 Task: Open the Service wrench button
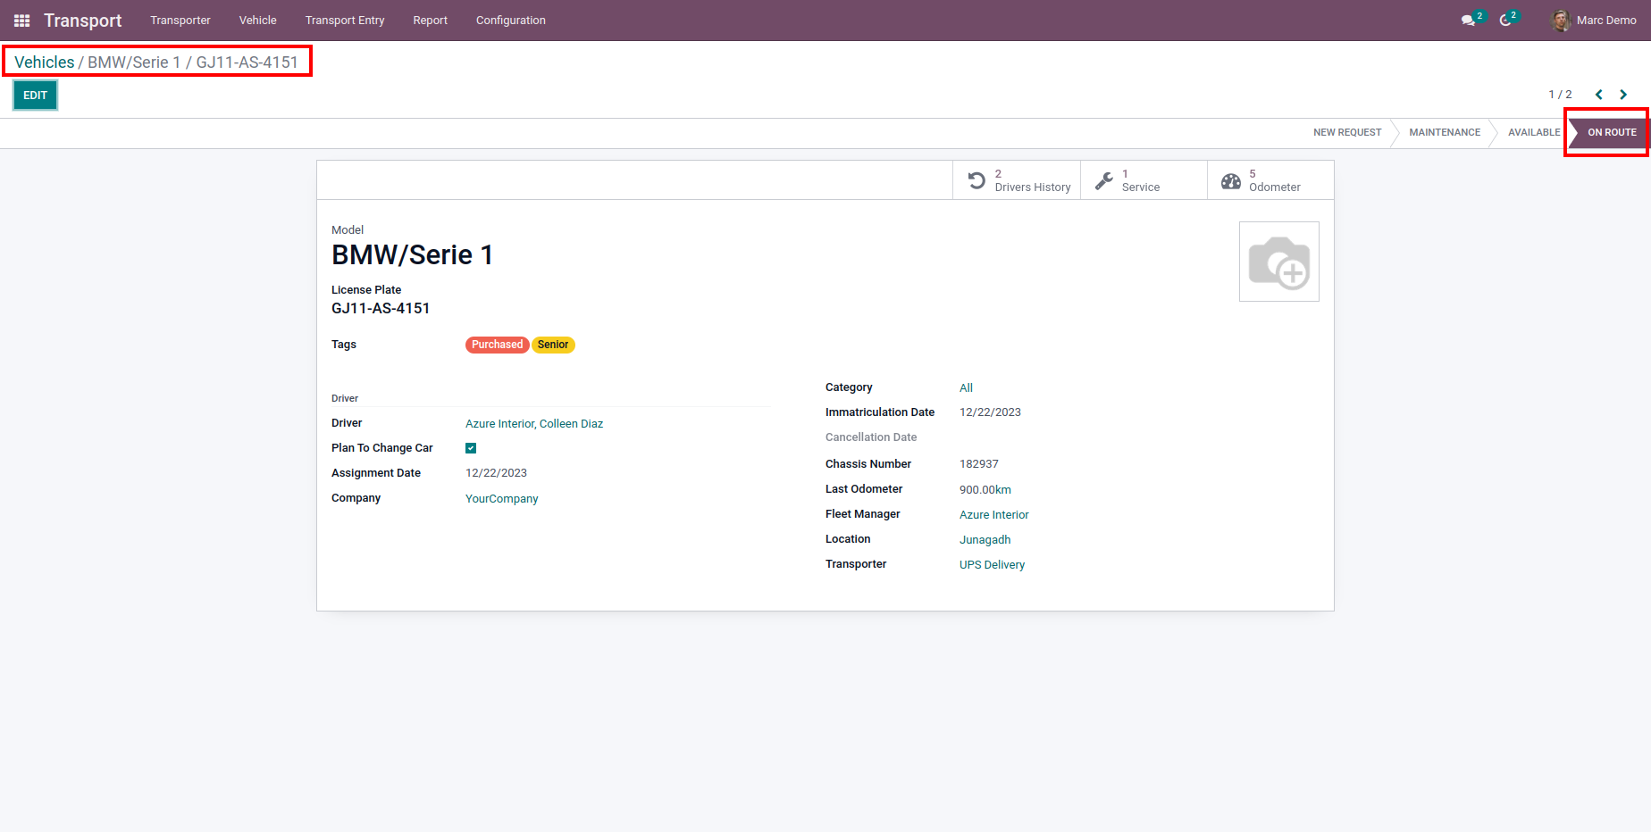point(1144,180)
